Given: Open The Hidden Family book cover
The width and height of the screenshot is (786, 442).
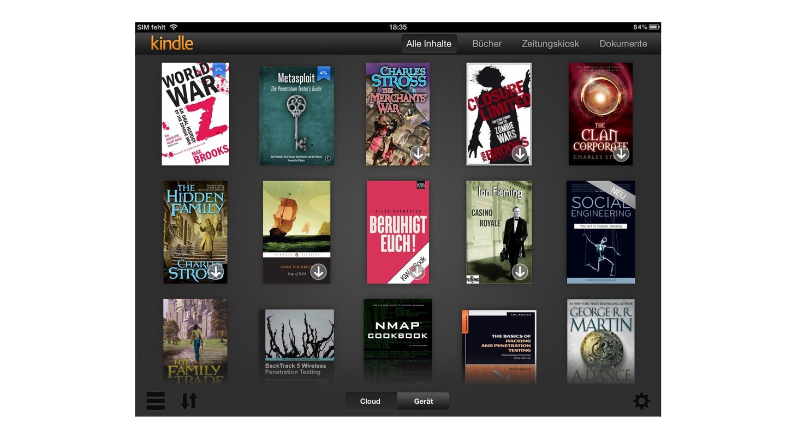Looking at the screenshot, I should click(195, 232).
